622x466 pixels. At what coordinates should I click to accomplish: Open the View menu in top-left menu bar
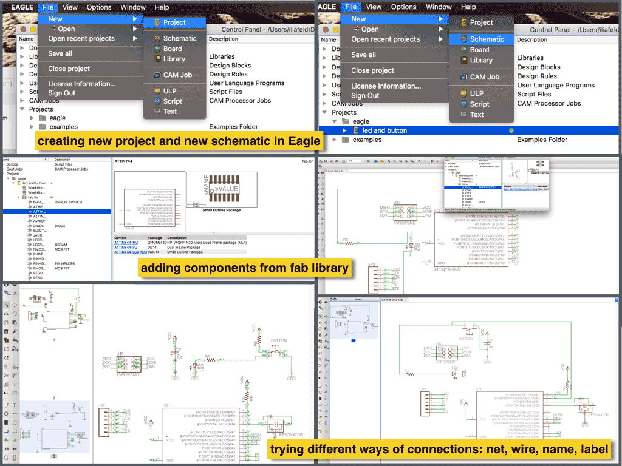70,7
